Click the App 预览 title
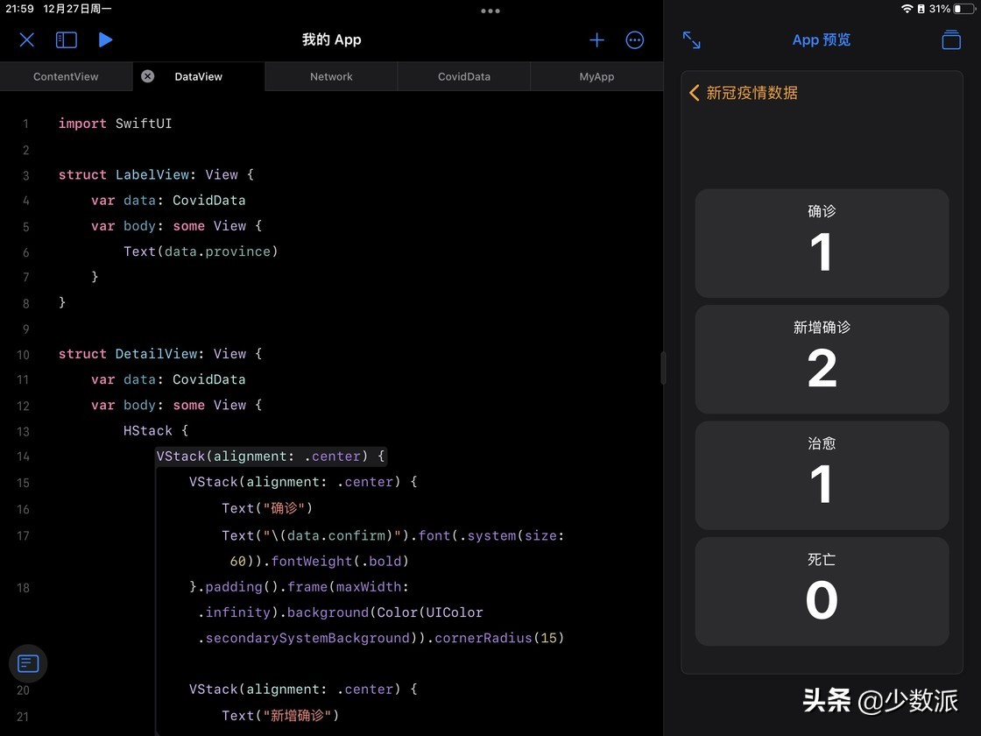The image size is (981, 736). (x=822, y=40)
